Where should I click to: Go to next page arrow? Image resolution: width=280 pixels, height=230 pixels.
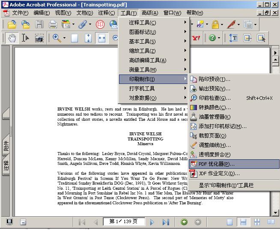152,222
